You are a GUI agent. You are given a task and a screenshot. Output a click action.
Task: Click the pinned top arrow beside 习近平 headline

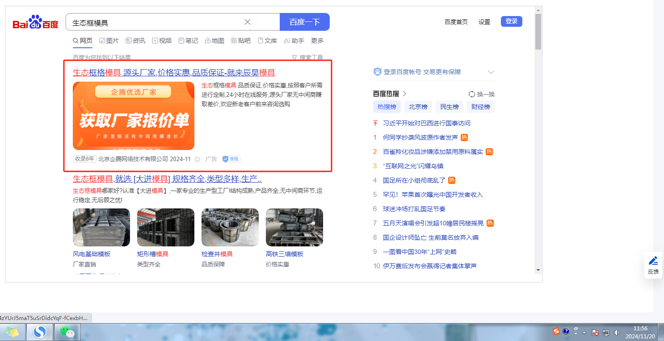[x=375, y=123]
